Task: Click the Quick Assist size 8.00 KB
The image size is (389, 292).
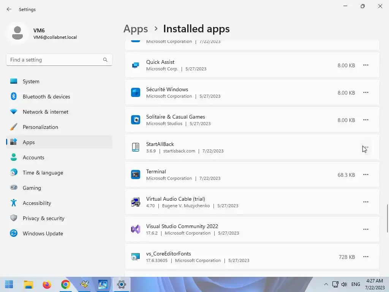Action: coord(346,65)
